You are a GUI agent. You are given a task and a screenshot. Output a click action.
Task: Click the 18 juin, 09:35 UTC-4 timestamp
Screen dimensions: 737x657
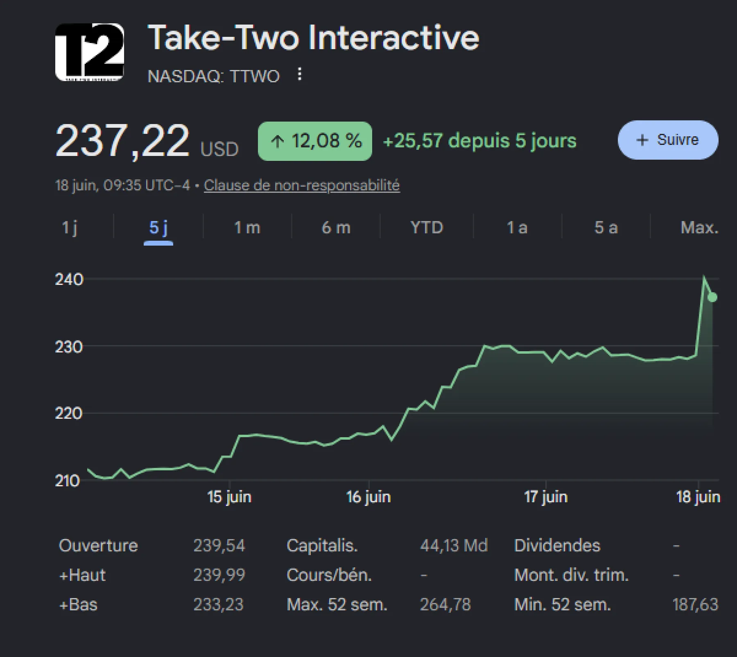click(x=123, y=185)
